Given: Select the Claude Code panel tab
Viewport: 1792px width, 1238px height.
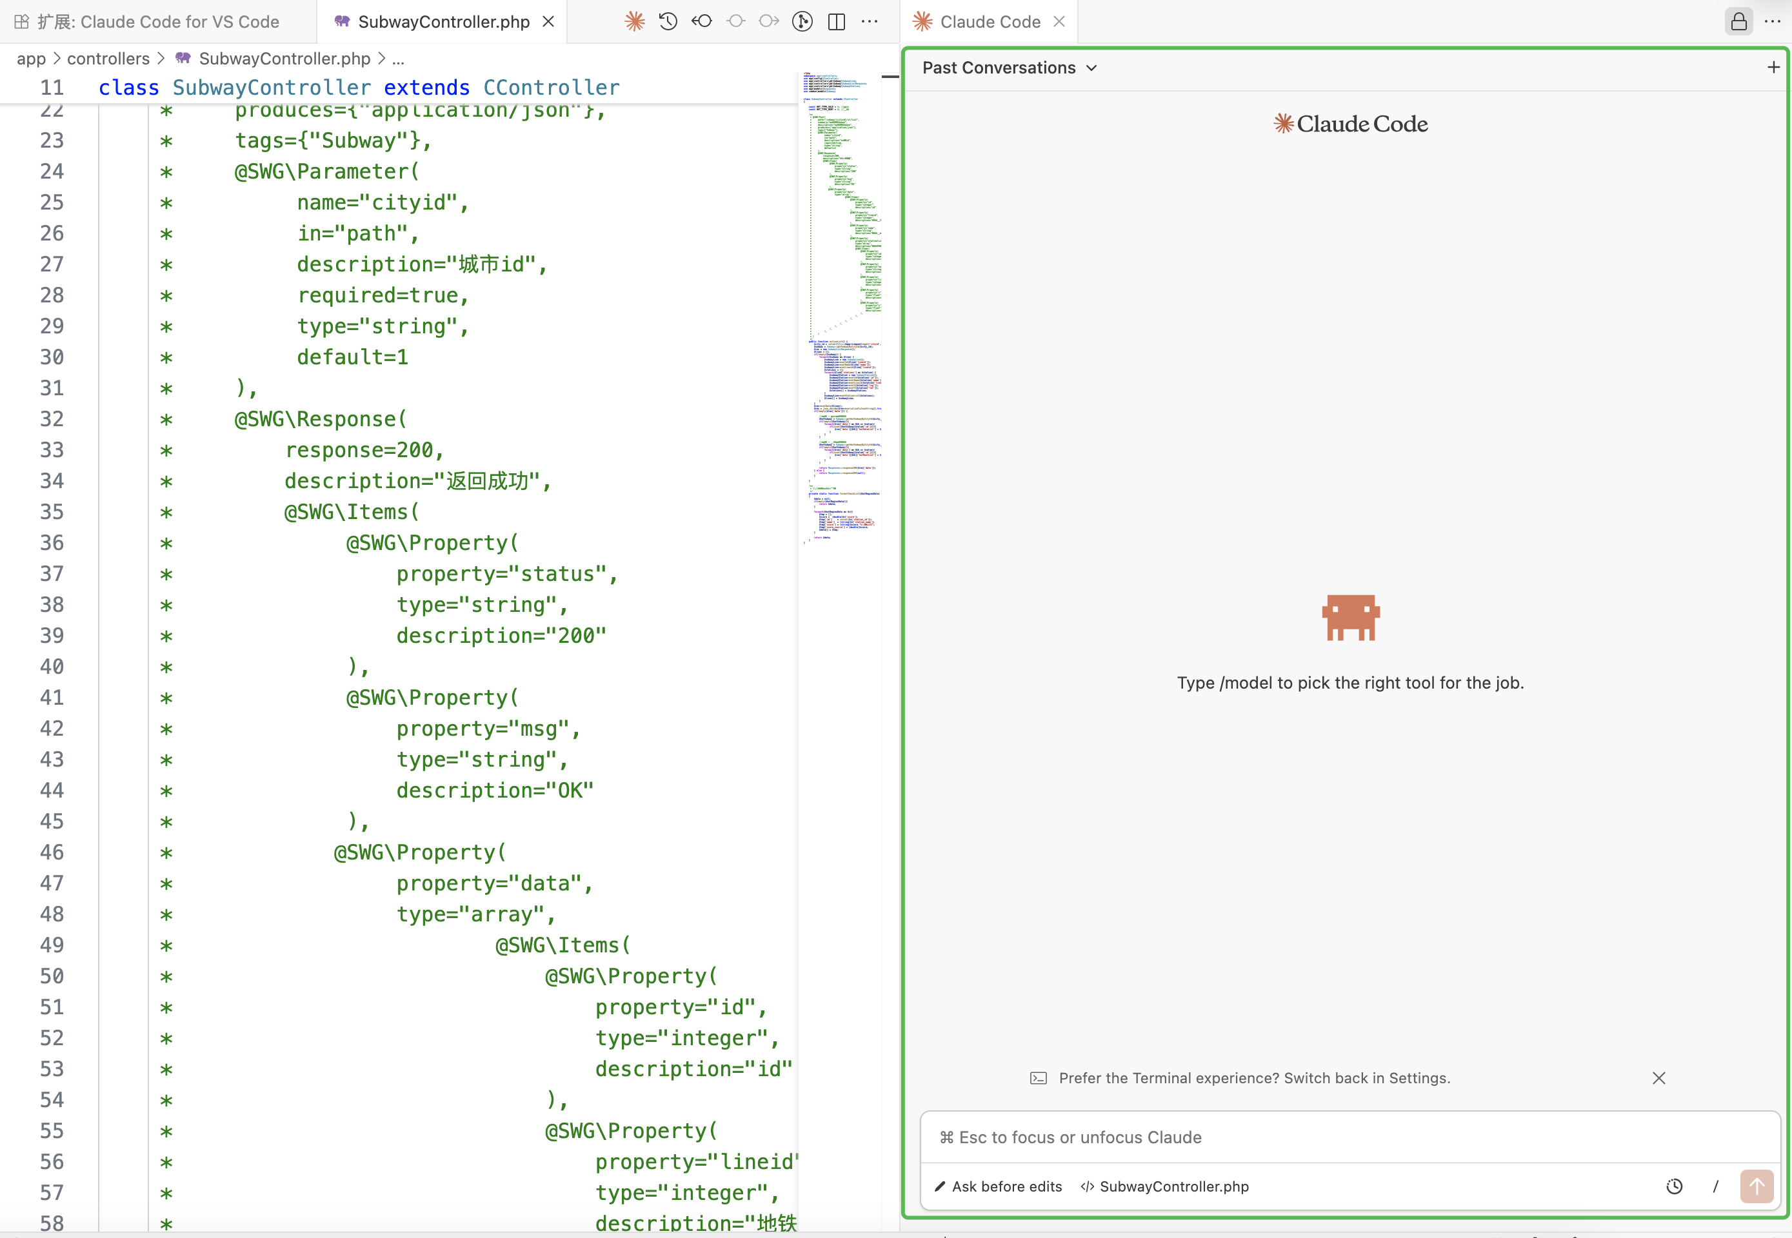Looking at the screenshot, I should pyautogui.click(x=990, y=22).
